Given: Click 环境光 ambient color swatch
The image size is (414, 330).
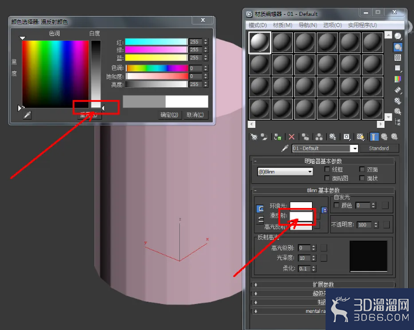Looking at the screenshot, I should (301, 206).
